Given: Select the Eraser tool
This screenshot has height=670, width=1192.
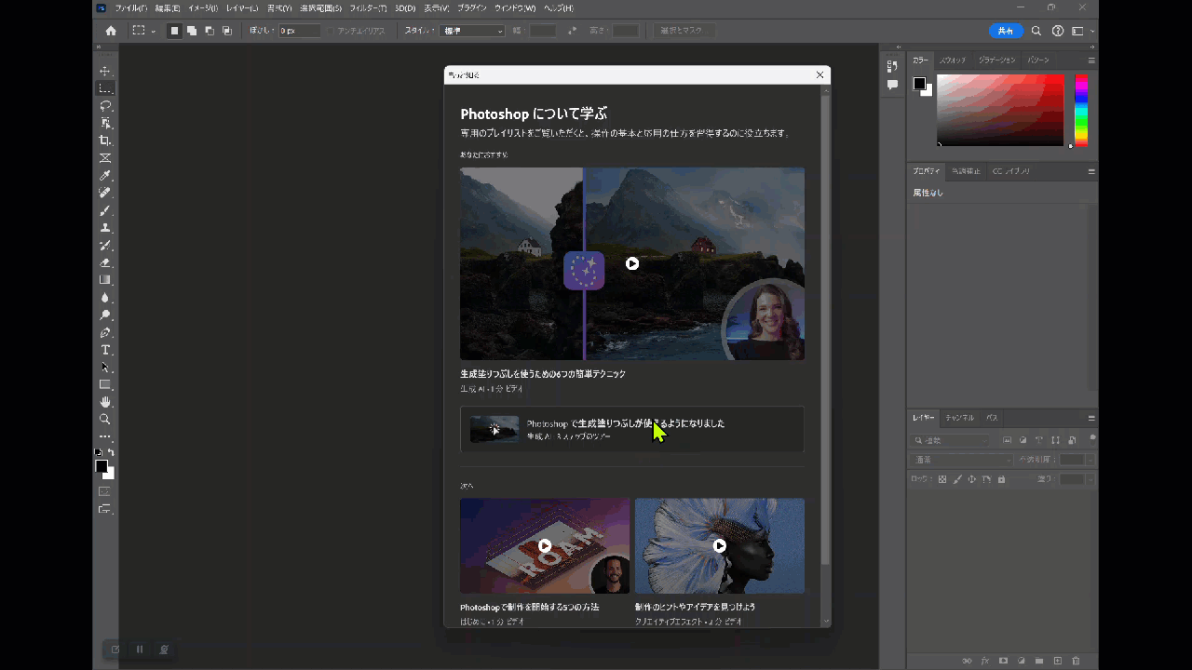Looking at the screenshot, I should (x=105, y=263).
